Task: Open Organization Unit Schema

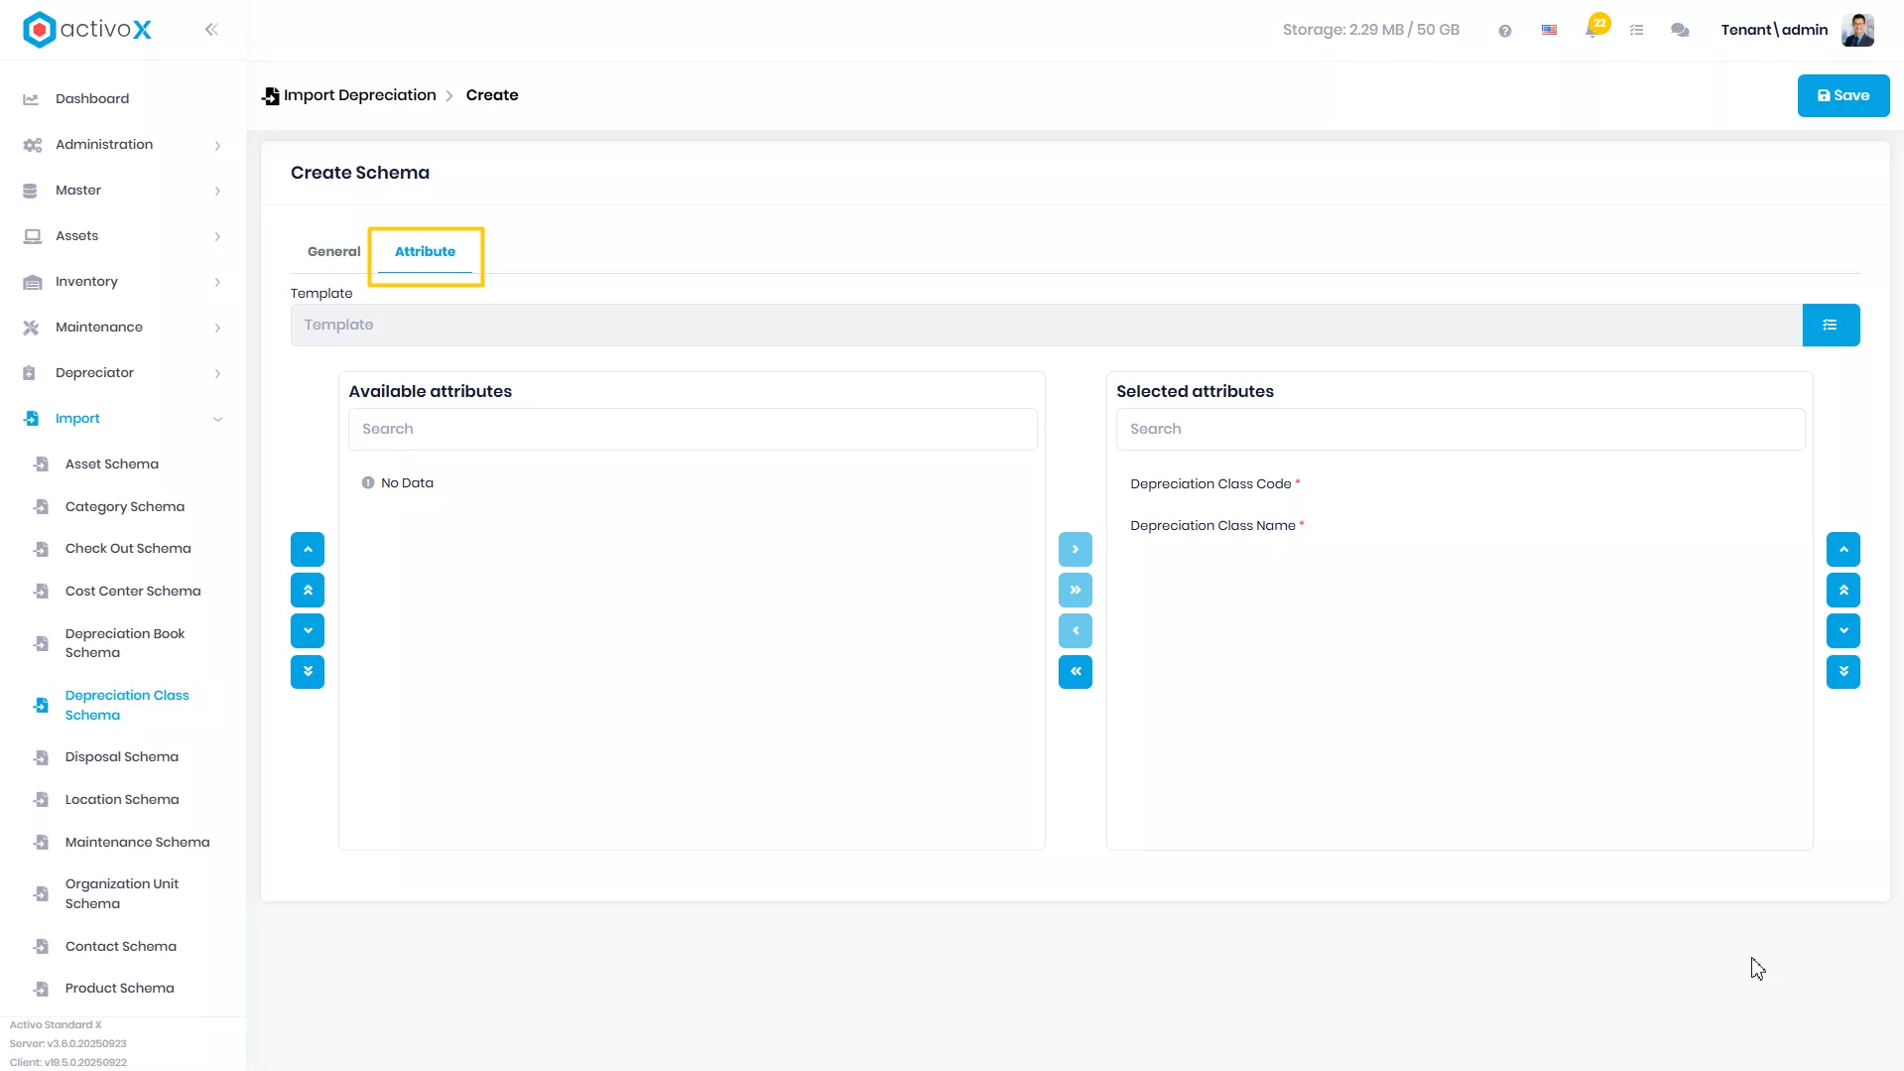Action: click(122, 893)
